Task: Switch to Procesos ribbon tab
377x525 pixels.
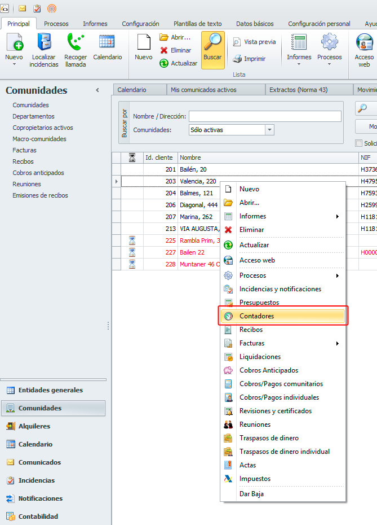Action: [56, 24]
